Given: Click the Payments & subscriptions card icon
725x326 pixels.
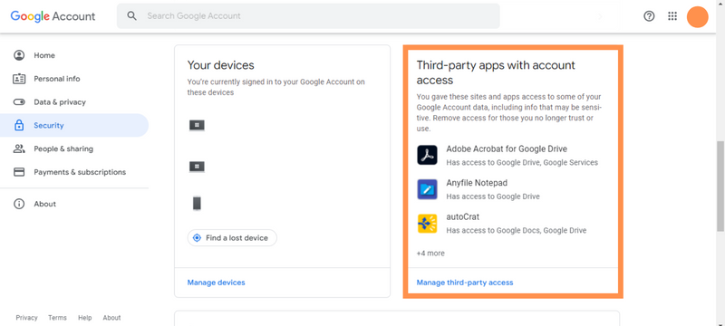Looking at the screenshot, I should coord(19,172).
